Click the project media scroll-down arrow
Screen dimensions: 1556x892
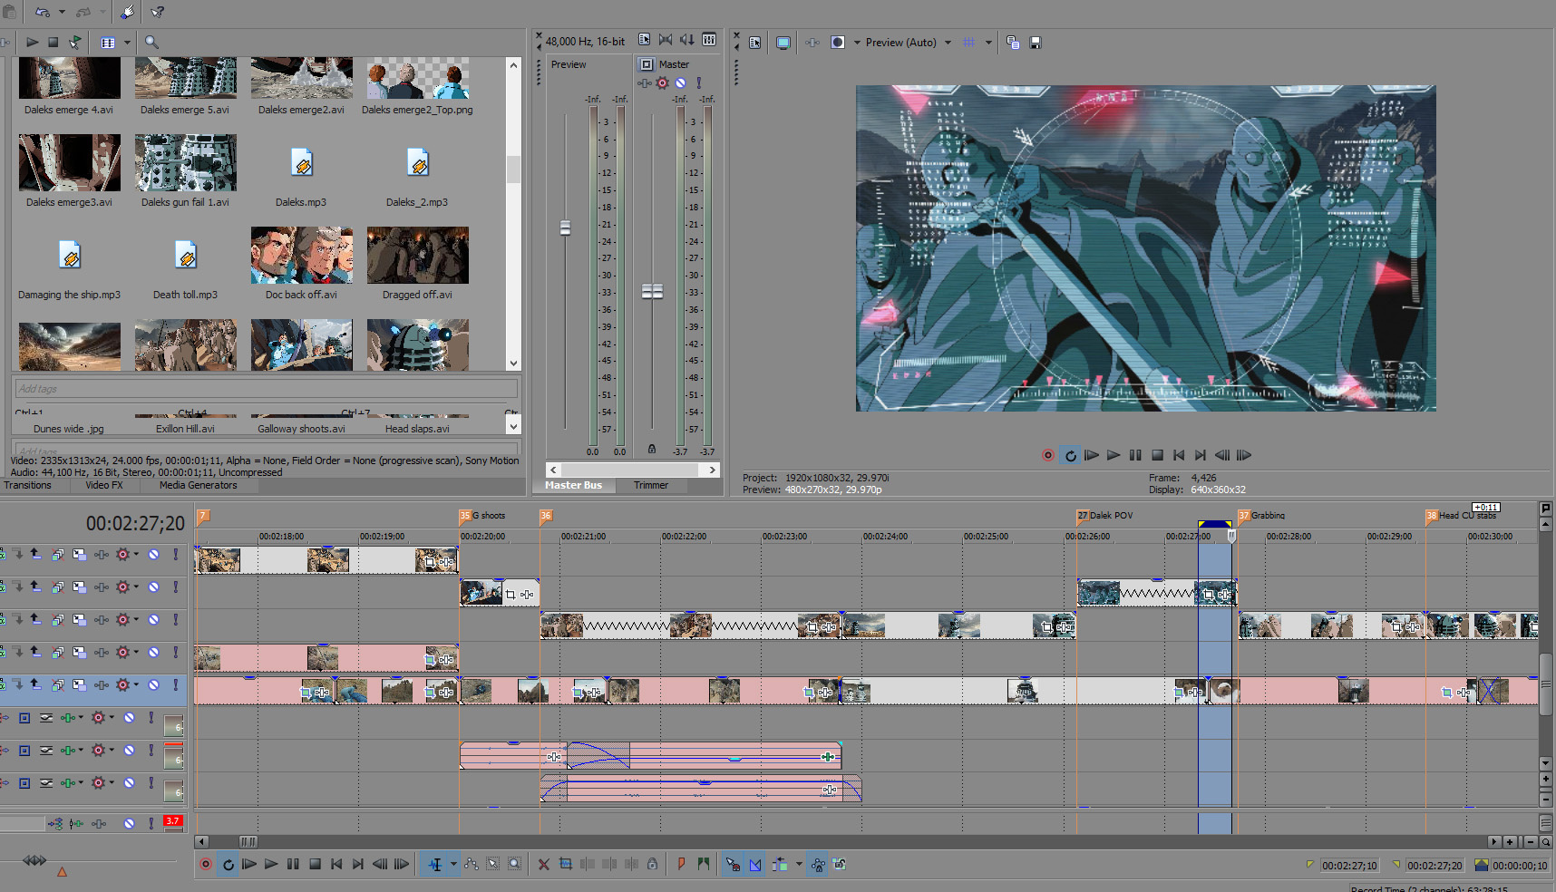(514, 364)
